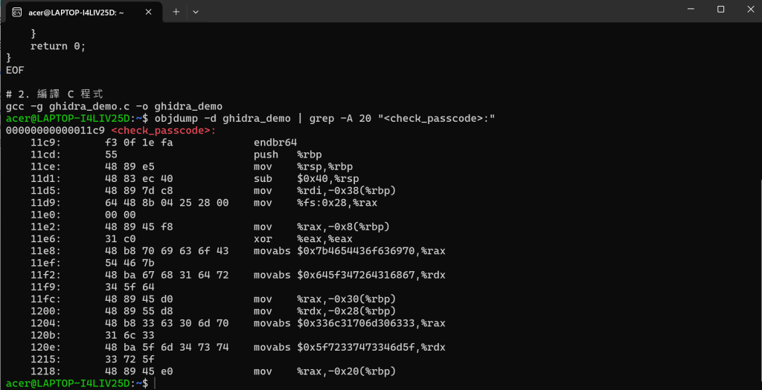This screenshot has height=390, width=762.
Task: Open a new tab with plus button
Action: click(176, 12)
